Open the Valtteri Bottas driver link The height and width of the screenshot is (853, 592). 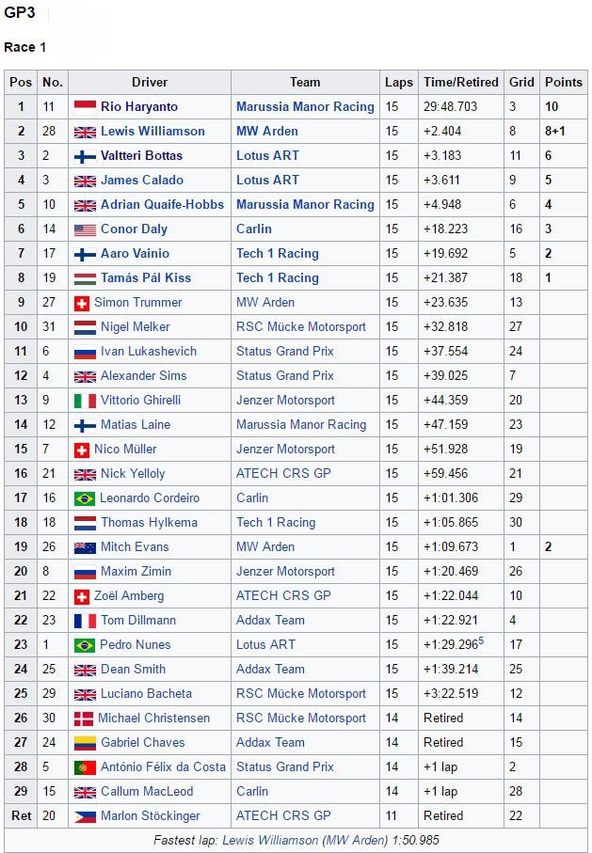141,156
